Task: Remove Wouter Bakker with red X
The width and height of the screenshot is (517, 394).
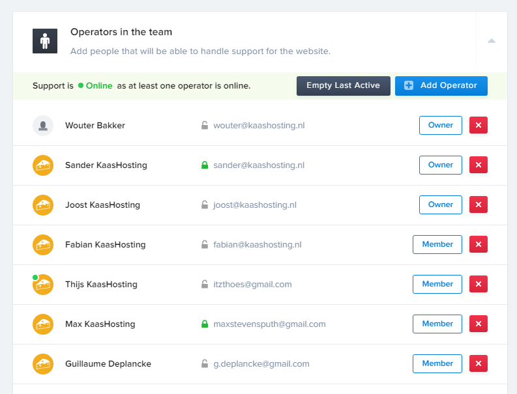Action: pos(479,126)
